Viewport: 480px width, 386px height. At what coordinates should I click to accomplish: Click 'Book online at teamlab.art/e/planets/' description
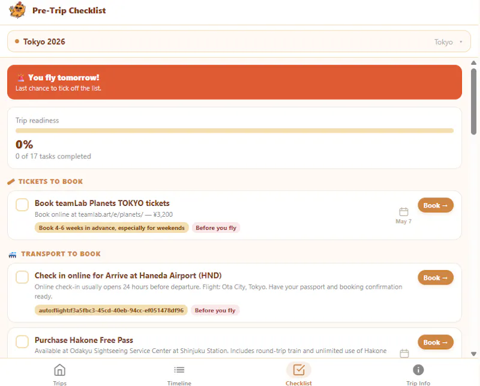pos(104,214)
